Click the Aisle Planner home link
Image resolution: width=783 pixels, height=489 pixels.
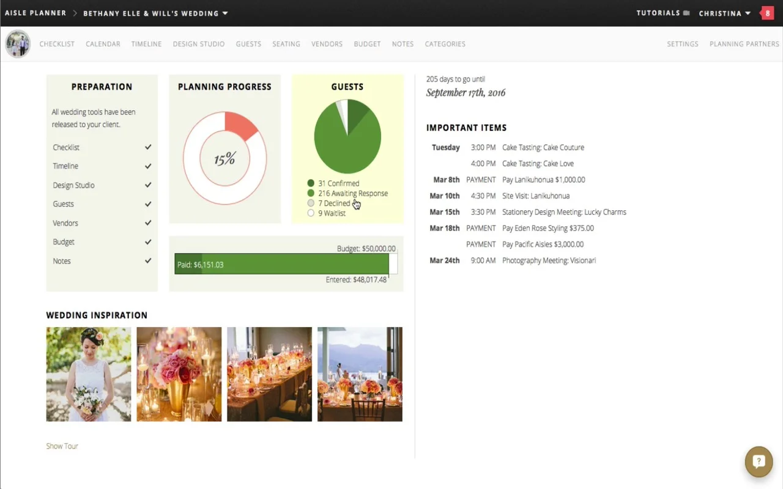coord(35,13)
